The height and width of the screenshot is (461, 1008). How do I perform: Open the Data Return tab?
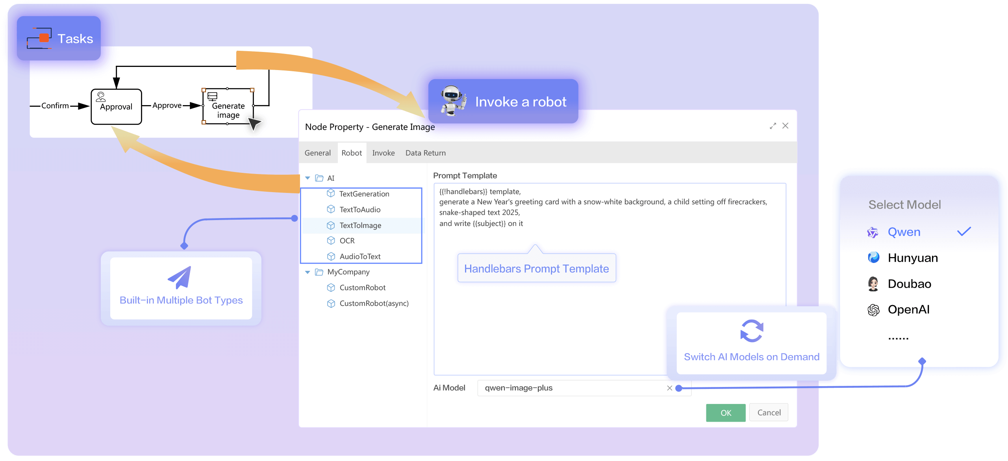tap(425, 153)
